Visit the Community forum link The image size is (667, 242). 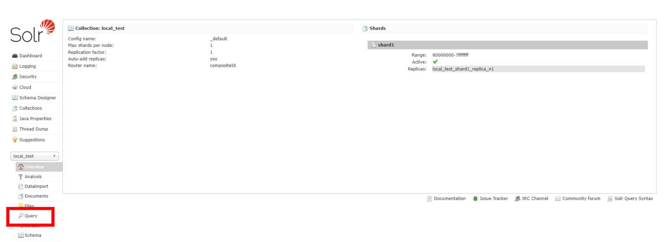pyautogui.click(x=581, y=199)
